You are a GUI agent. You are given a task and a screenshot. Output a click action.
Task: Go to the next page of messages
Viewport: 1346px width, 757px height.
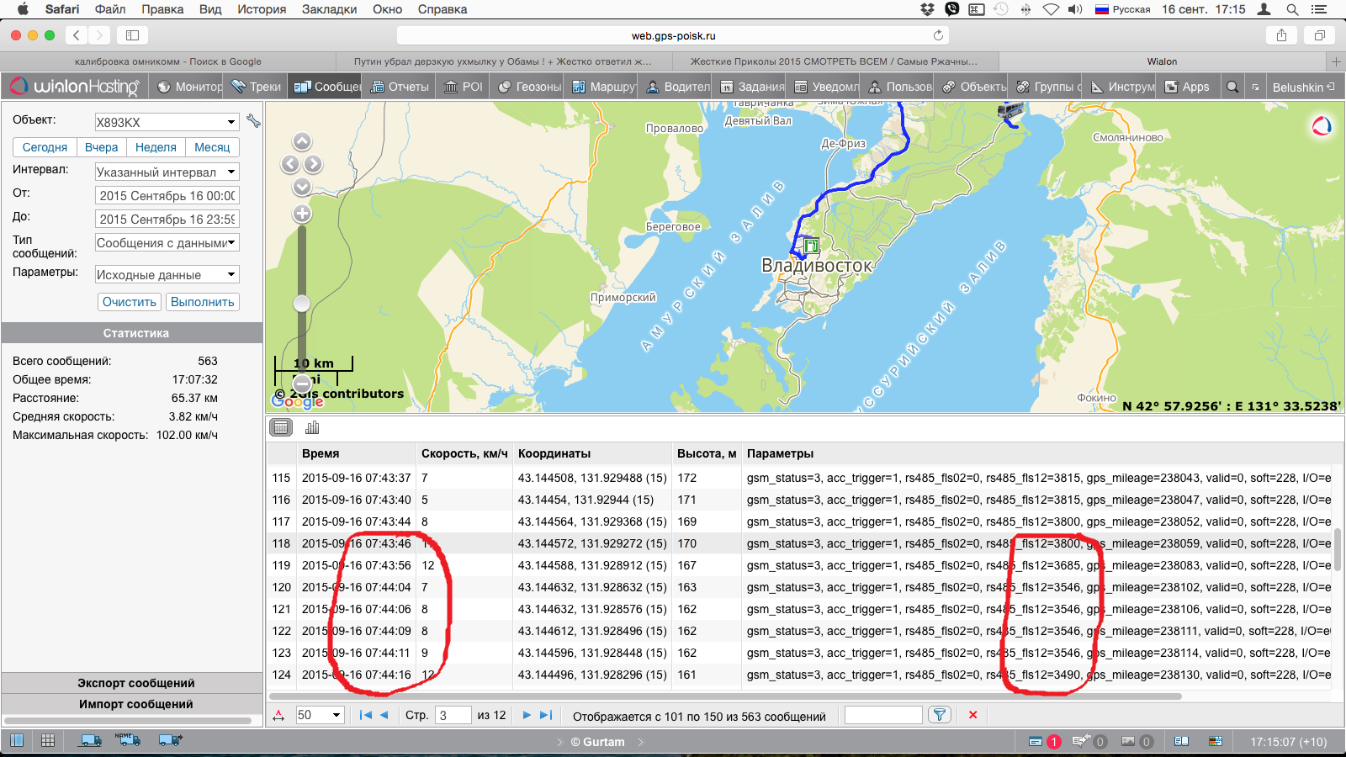[527, 715]
